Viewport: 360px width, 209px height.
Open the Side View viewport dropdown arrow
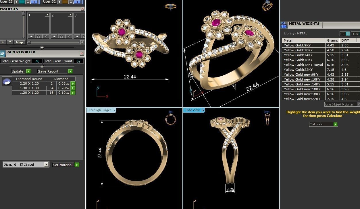(203, 110)
